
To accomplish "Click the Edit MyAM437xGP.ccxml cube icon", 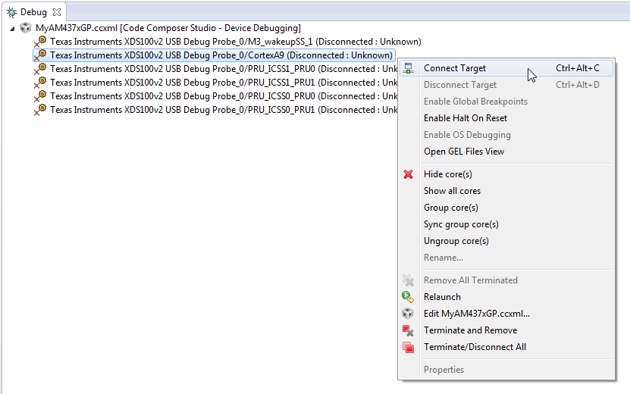I will pos(409,314).
